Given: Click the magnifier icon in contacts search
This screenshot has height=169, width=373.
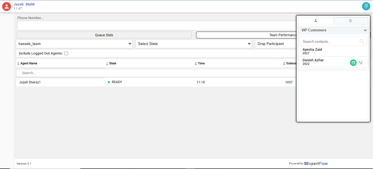Looking at the screenshot, I should click(x=362, y=41).
